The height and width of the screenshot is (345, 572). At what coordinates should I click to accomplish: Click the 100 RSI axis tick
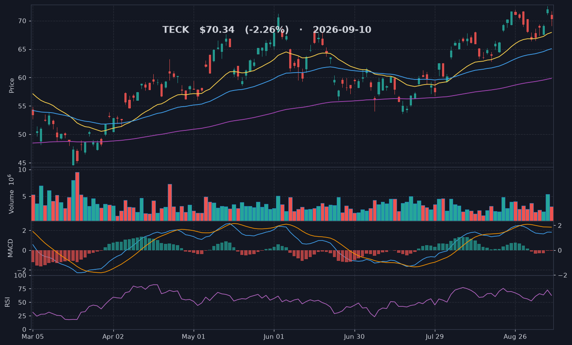(21, 275)
